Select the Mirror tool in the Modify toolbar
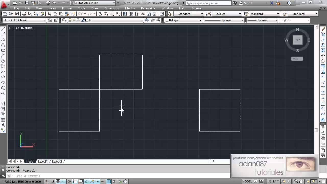 323,40
